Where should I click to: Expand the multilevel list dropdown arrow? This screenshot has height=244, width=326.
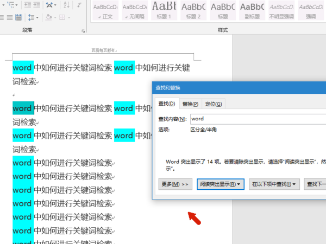(x=17, y=5)
